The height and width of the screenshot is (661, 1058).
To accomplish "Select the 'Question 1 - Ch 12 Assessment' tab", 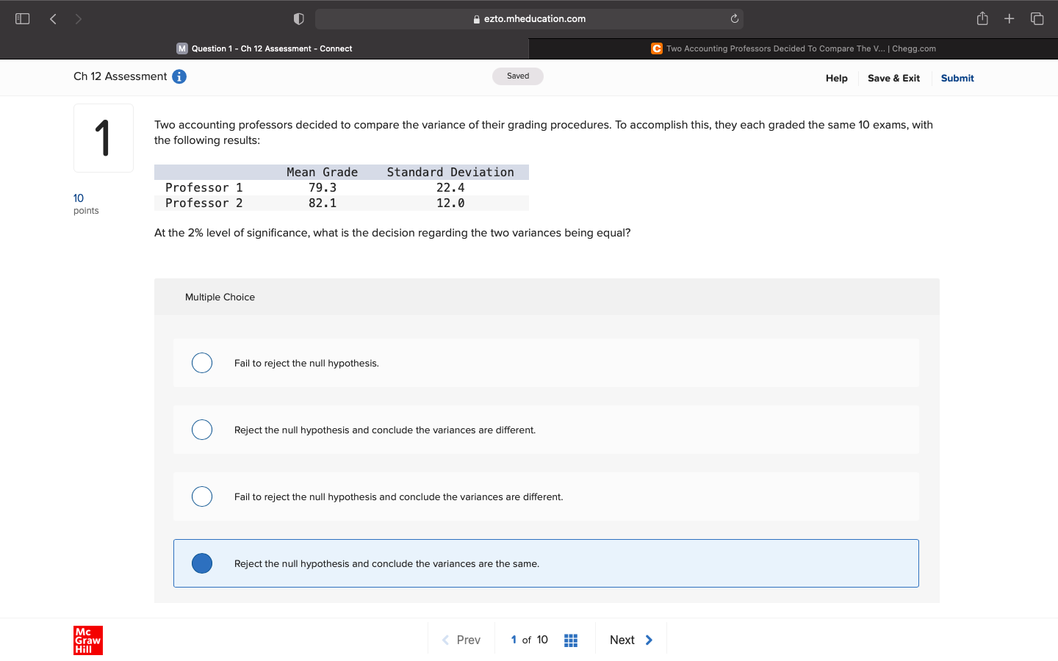I will 266,48.
